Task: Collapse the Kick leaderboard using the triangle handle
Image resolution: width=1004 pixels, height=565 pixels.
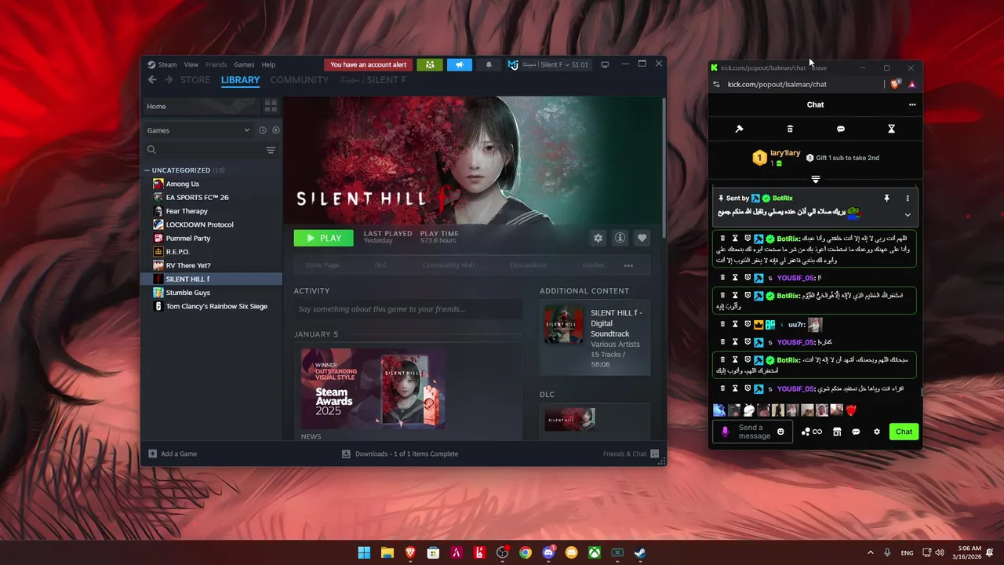Action: 816,180
